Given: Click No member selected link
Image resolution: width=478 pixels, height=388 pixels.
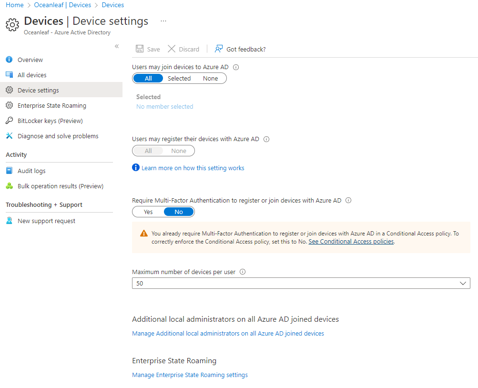Looking at the screenshot, I should click(x=164, y=106).
